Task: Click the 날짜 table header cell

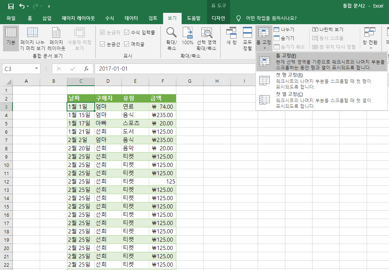Action: 81,99
